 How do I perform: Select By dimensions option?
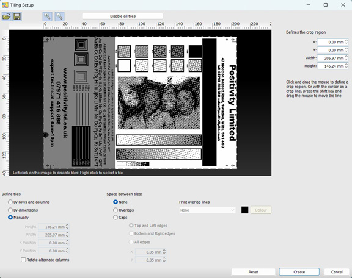click(x=23, y=210)
